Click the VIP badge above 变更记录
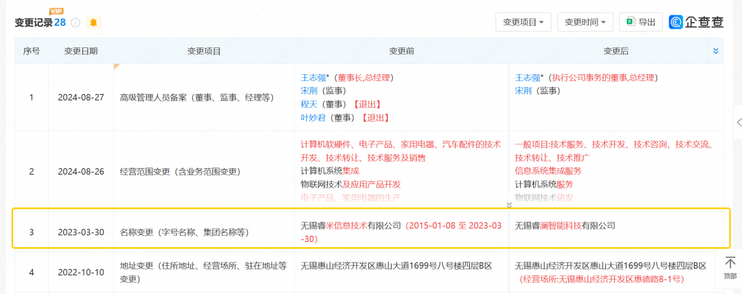The image size is (742, 294). (x=56, y=11)
